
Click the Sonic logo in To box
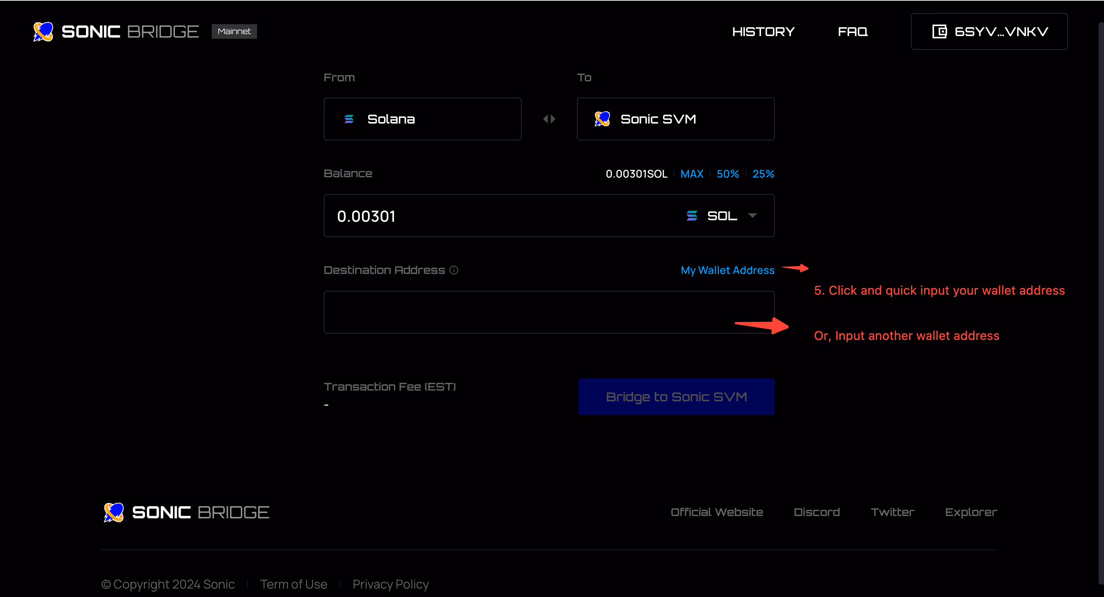602,119
